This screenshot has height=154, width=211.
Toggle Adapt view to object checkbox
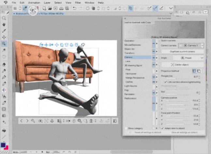point(162,128)
